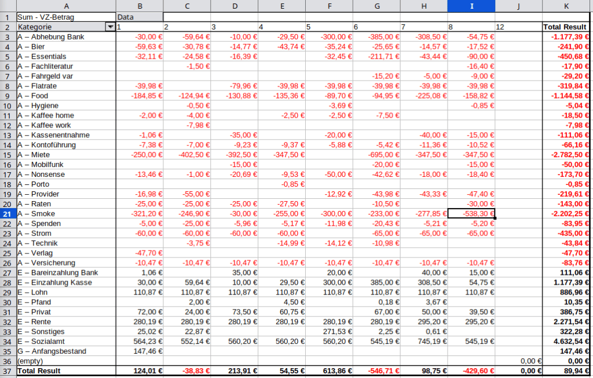Select the column K header
Screen dimensions: 593x378
[566, 6]
